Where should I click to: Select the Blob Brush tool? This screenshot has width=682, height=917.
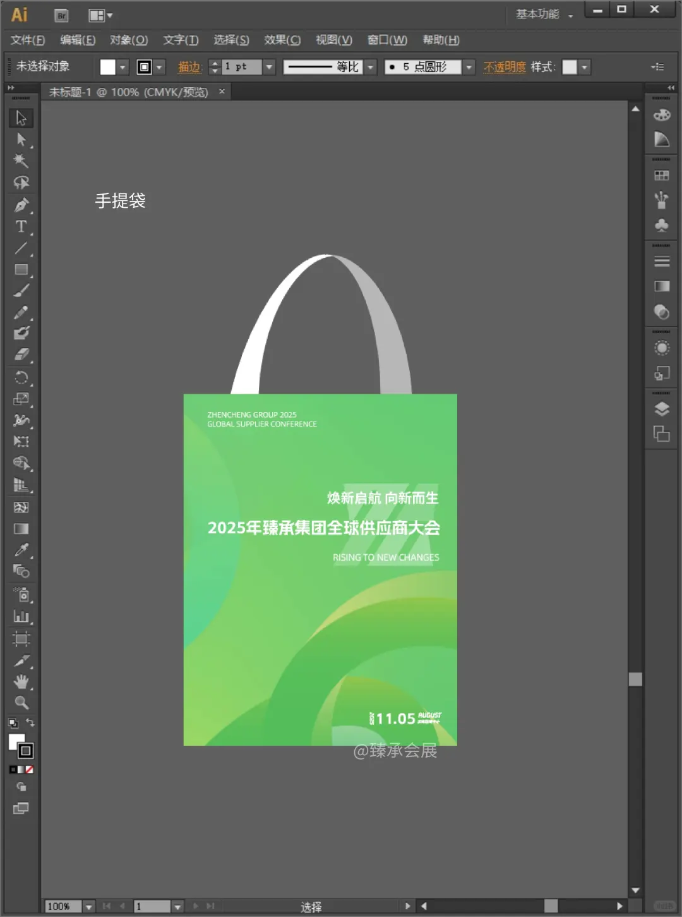tap(21, 333)
